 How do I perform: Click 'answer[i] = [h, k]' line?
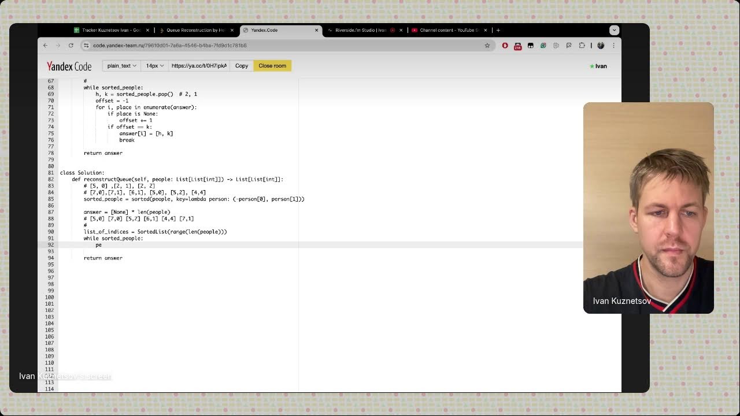point(146,133)
